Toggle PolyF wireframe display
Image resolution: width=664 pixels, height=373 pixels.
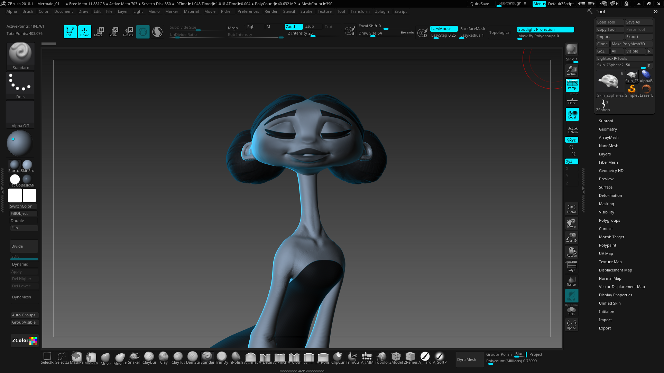[x=572, y=267]
